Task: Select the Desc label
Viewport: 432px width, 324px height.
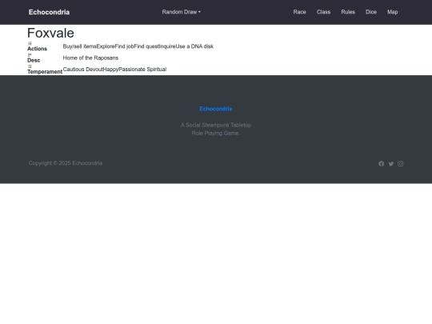Action: (34, 60)
